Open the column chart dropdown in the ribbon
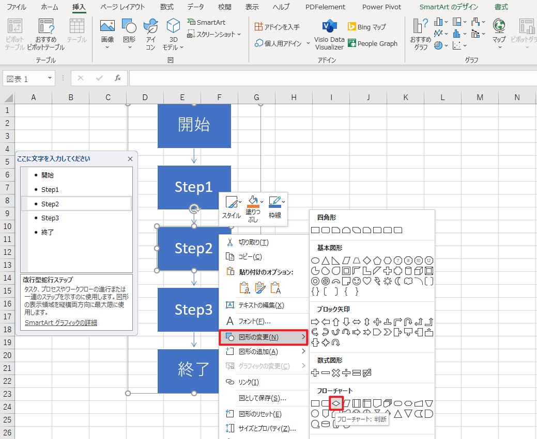 (440, 22)
